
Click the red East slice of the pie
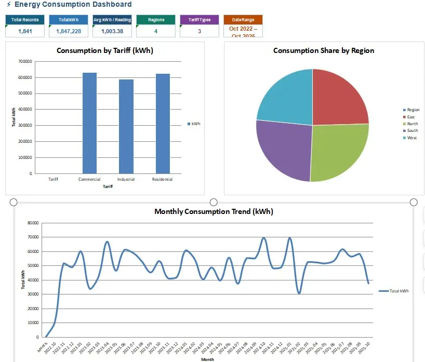point(336,100)
